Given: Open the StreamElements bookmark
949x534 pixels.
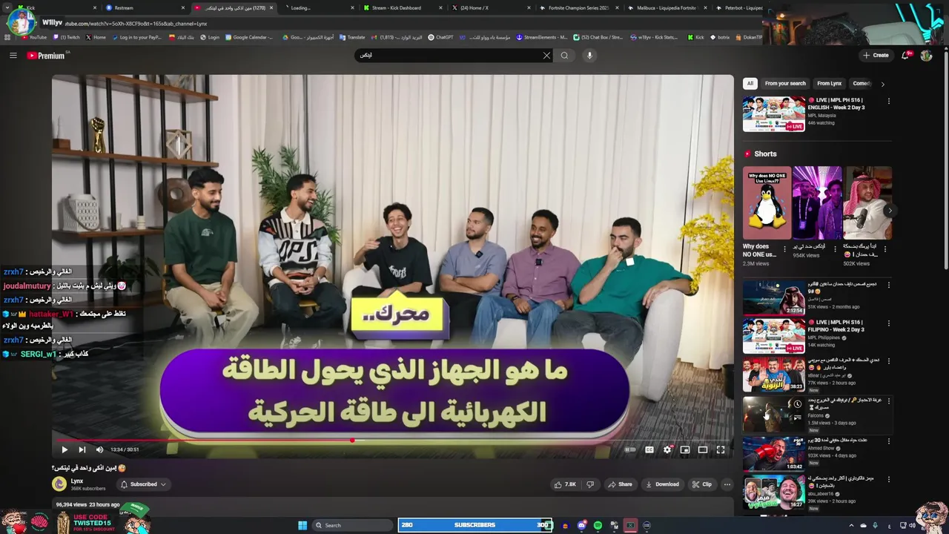Looking at the screenshot, I should 542,37.
